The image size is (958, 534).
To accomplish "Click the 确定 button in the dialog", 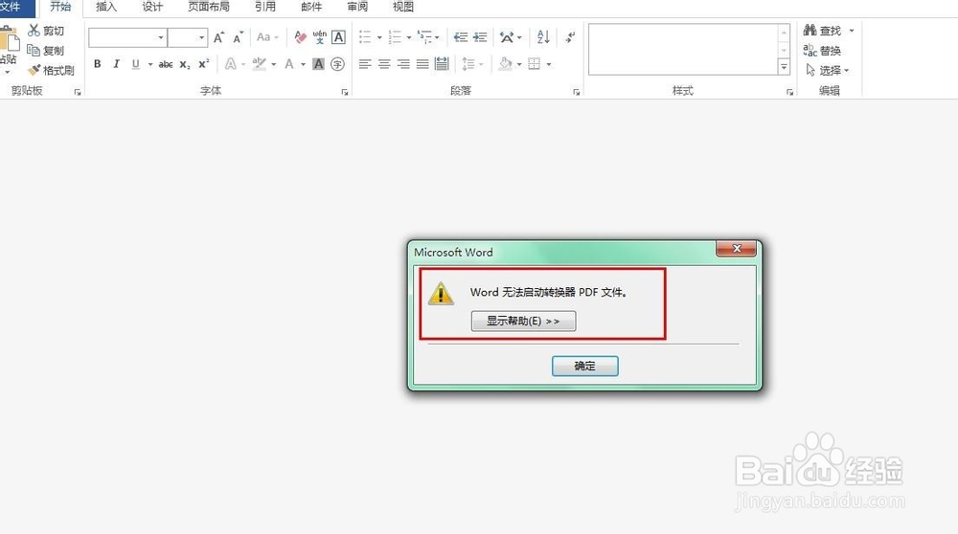I will 584,366.
